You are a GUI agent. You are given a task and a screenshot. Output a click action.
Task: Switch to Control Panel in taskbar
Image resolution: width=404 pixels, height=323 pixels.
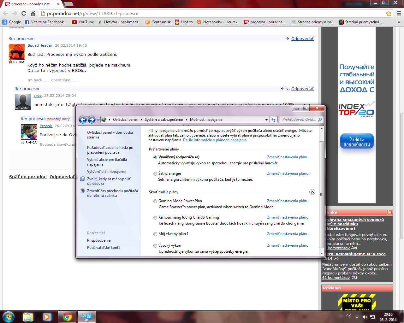coord(86,317)
